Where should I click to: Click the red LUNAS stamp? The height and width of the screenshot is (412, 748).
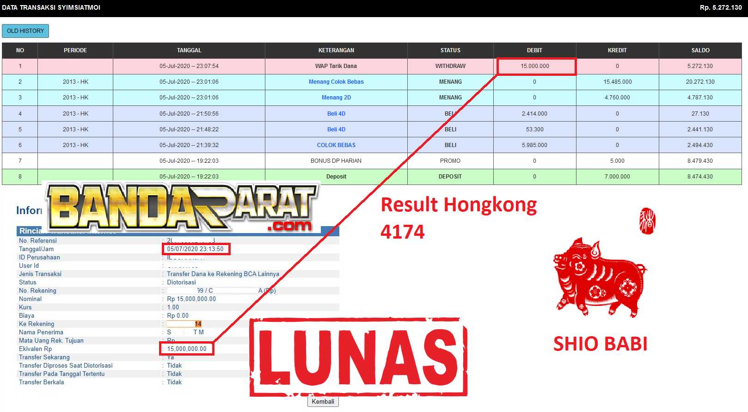click(x=359, y=357)
